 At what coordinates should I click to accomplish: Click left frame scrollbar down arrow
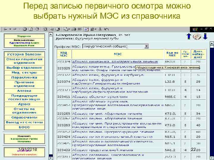[x=51, y=158]
